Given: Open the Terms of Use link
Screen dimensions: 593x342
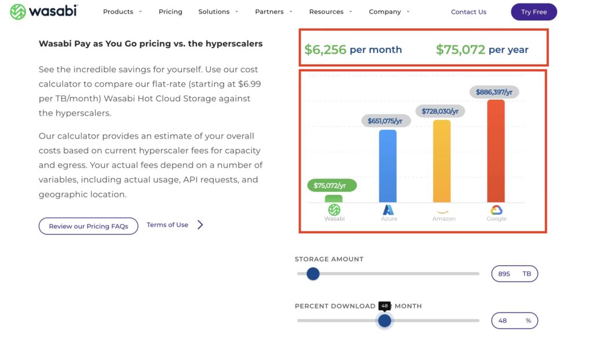Looking at the screenshot, I should (167, 225).
